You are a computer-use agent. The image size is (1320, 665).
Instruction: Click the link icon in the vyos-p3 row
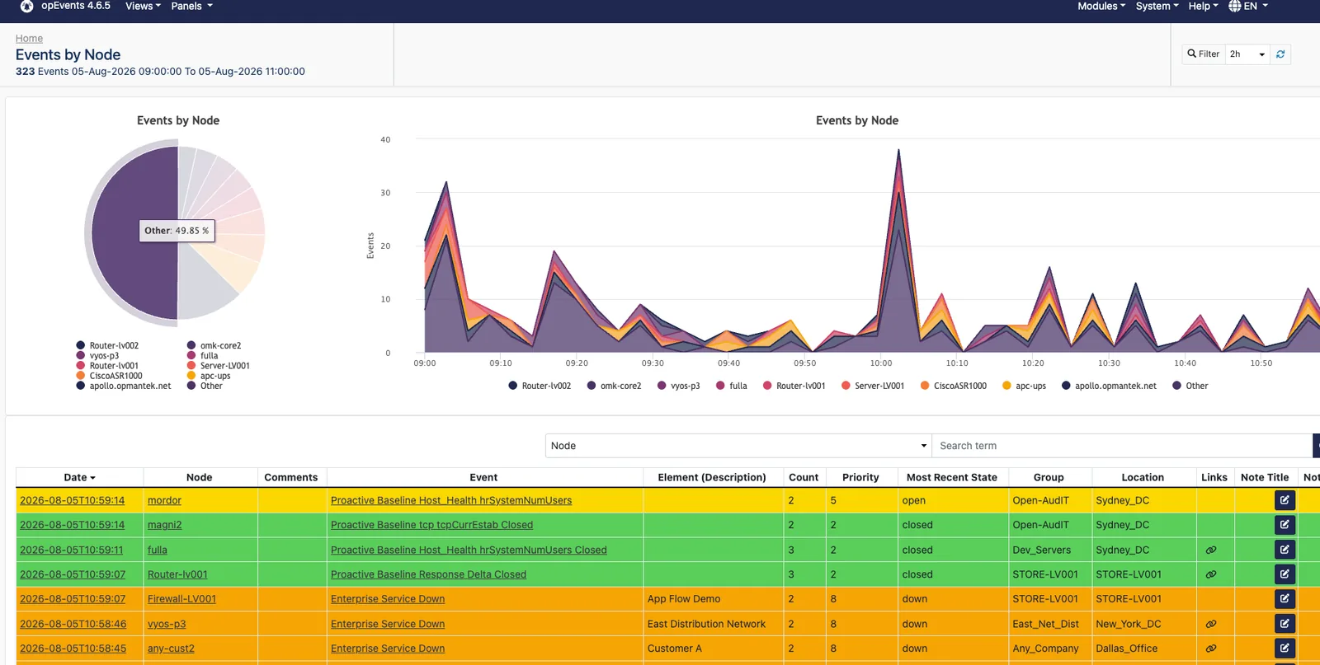point(1211,625)
